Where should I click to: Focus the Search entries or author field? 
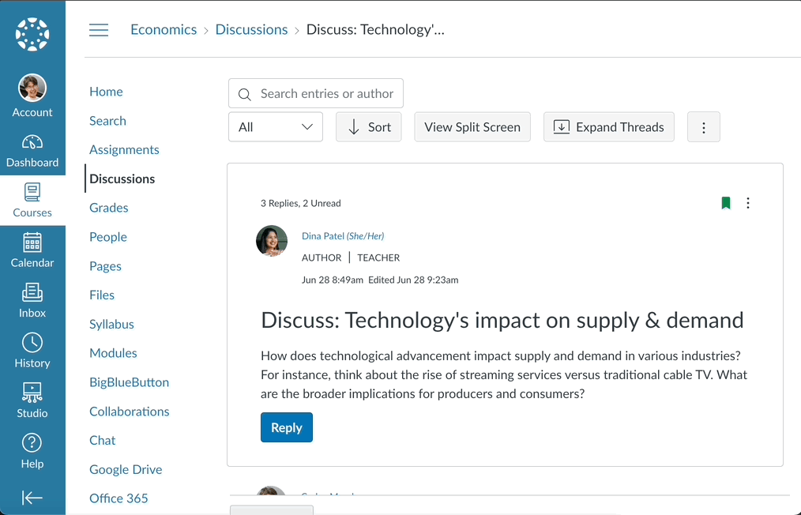point(316,93)
